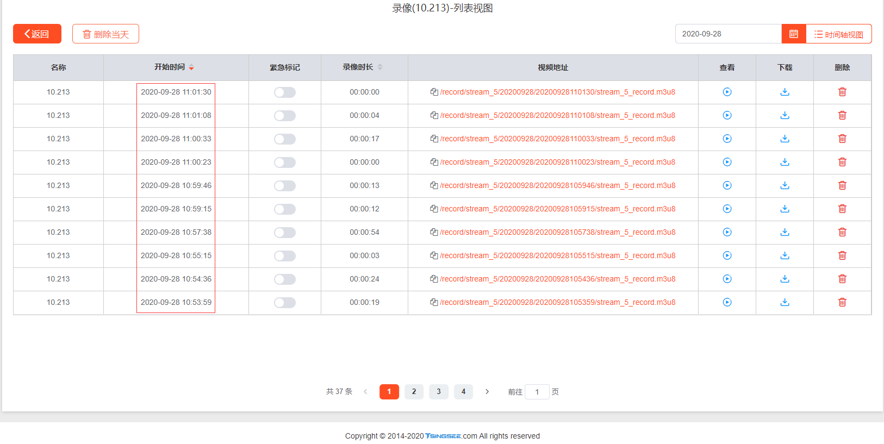Copy the address of stream 20200928105915
The height and width of the screenshot is (444, 884).
pyautogui.click(x=434, y=209)
